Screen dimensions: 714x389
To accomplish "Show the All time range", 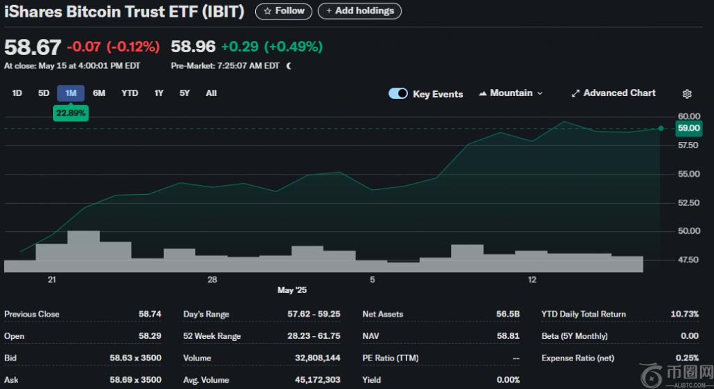I will pos(211,93).
